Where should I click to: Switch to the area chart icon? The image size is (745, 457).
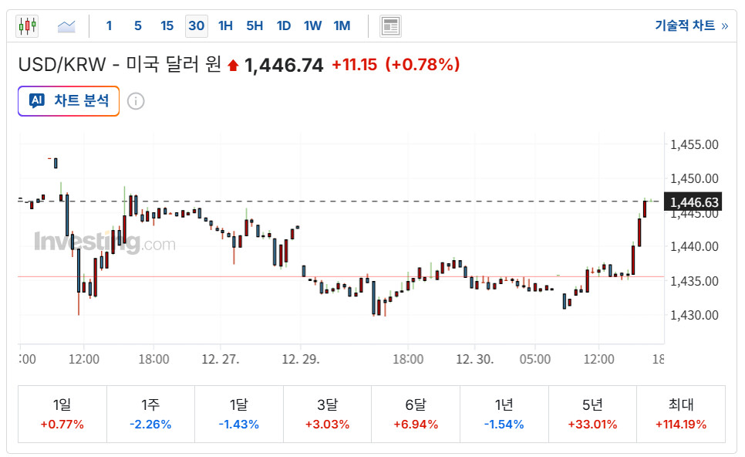click(x=66, y=26)
